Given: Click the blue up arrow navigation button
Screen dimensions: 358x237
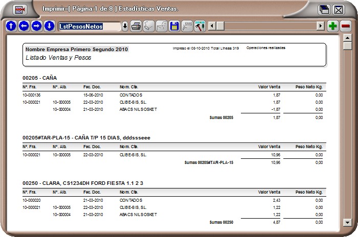Looking at the screenshot, I should (x=11, y=26).
